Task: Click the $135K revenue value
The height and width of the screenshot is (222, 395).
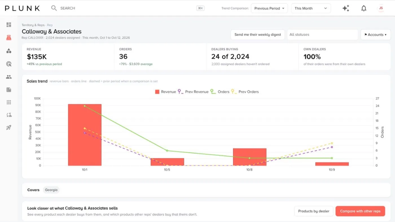Action: [37, 57]
